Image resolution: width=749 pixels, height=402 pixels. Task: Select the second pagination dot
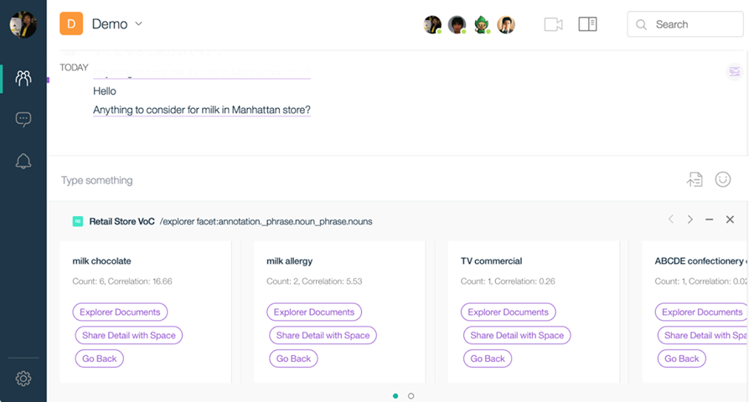point(411,395)
